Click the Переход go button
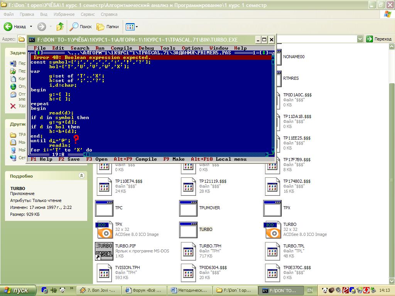The width and height of the screenshot is (395, 296). click(x=379, y=39)
